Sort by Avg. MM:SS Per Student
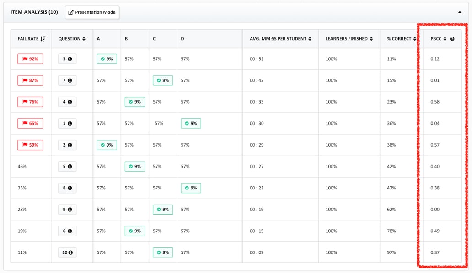This screenshot has height=273, width=472. pyautogui.click(x=280, y=39)
